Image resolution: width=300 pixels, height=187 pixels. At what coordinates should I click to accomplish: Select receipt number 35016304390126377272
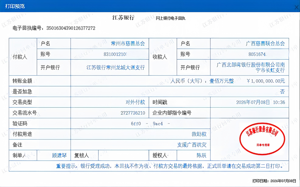[x=71, y=28]
